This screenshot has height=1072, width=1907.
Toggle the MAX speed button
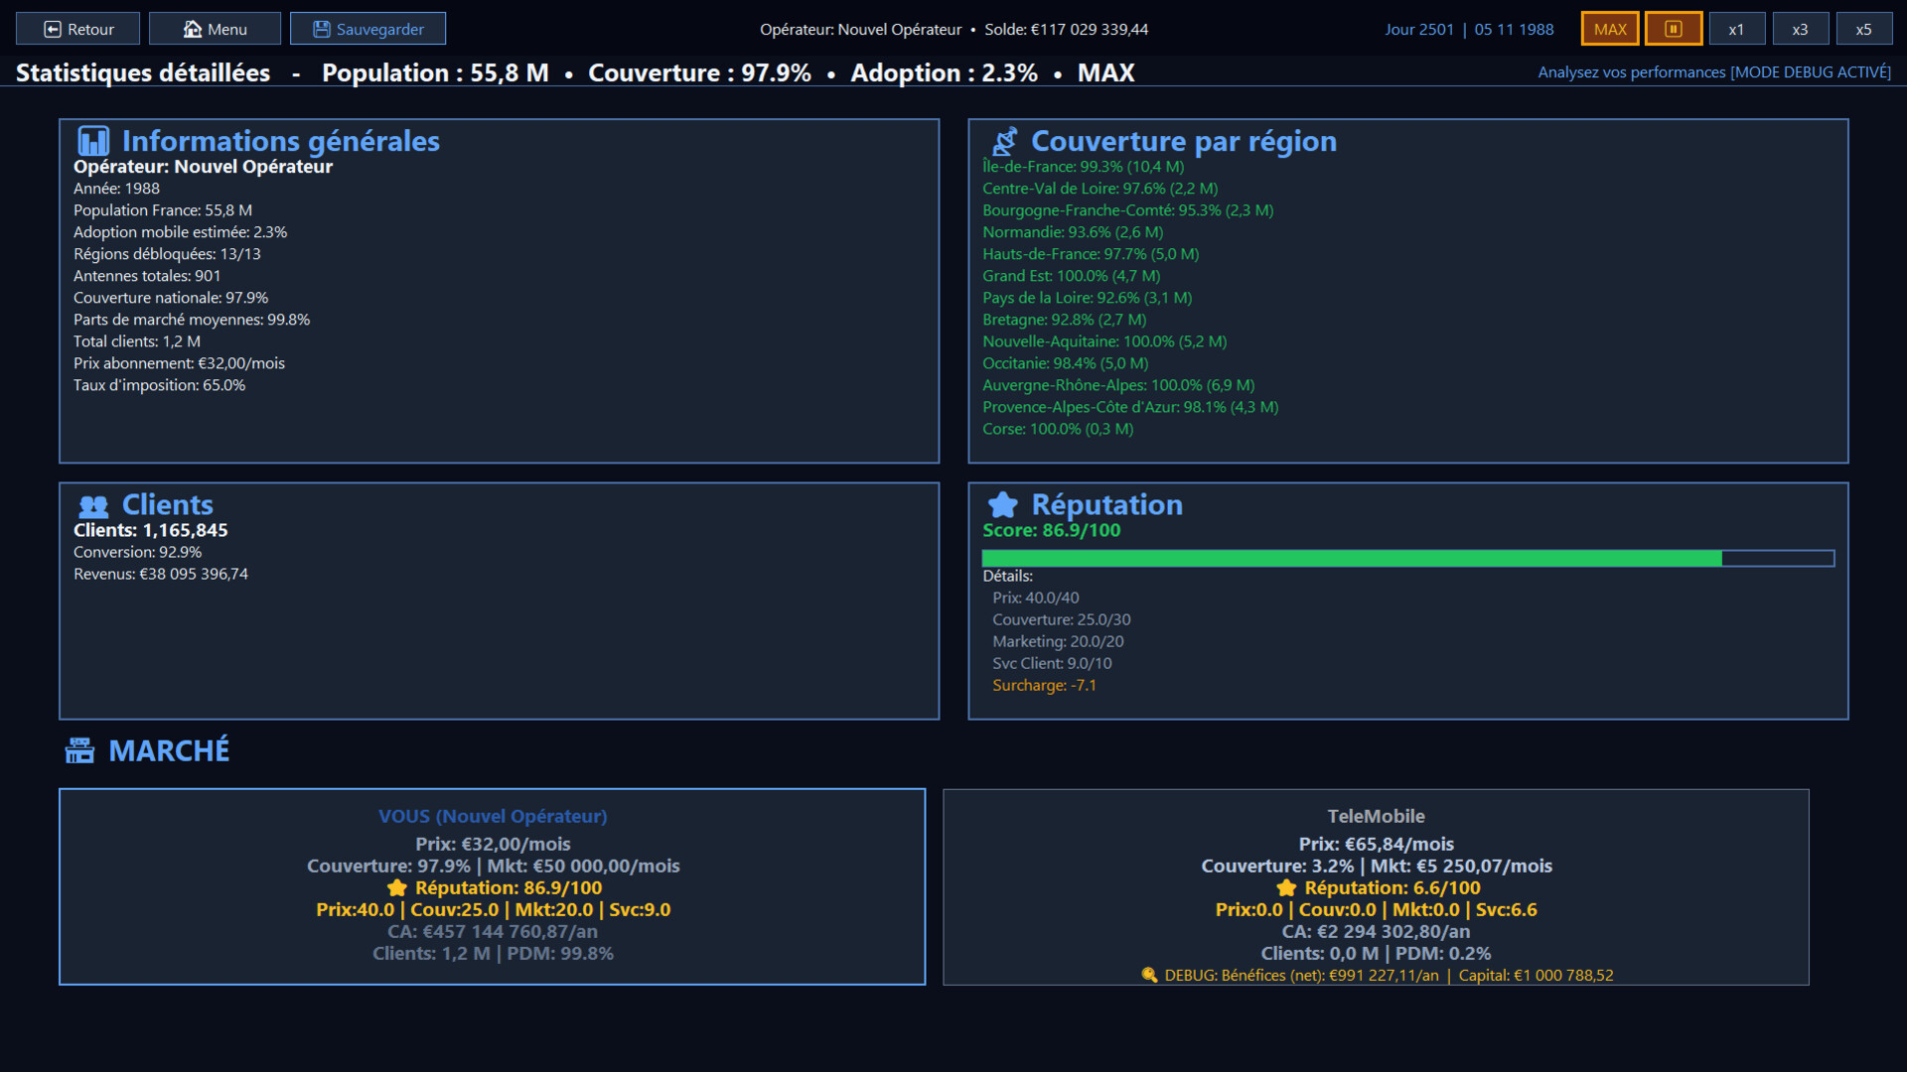click(x=1609, y=29)
